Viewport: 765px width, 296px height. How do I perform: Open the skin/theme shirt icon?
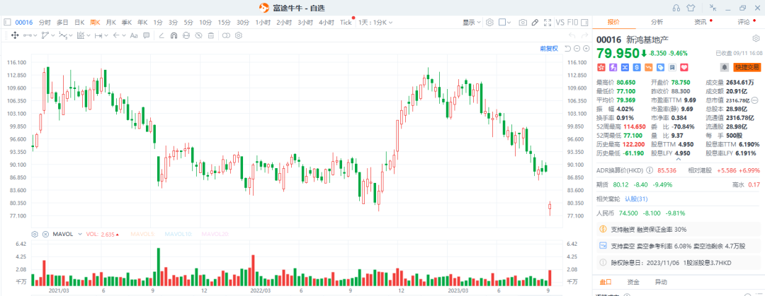tap(691, 7)
